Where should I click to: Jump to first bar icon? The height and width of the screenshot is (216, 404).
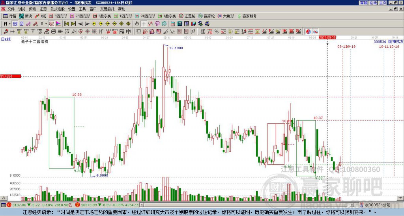[x=66, y=24]
